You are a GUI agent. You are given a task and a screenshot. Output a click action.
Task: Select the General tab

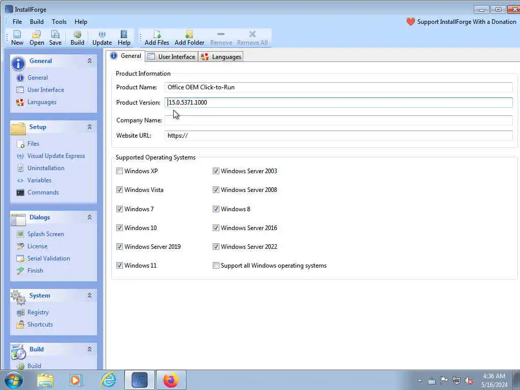126,56
